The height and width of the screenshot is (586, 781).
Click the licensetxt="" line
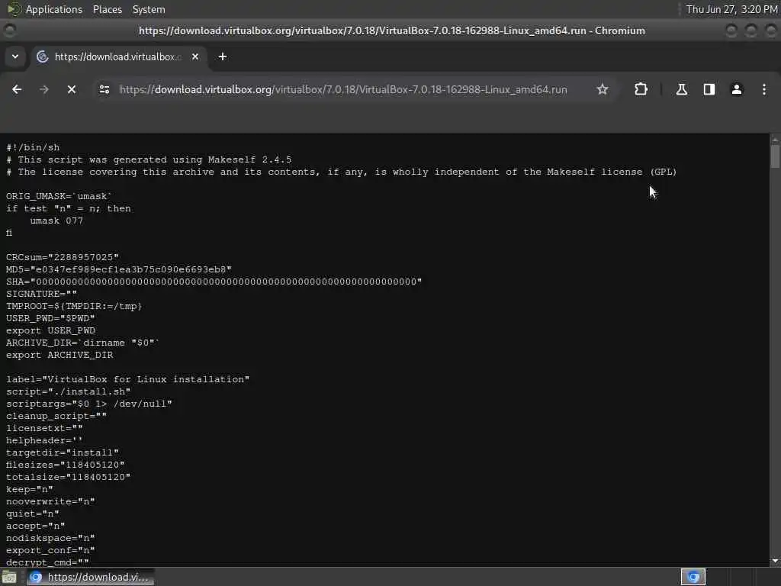click(x=44, y=428)
